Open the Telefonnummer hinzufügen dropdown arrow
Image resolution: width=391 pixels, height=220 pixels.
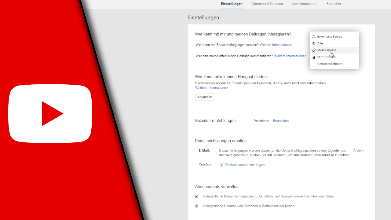point(221,165)
